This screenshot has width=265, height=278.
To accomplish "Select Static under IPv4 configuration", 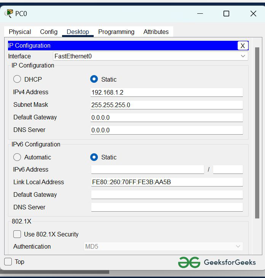I will pos(94,79).
